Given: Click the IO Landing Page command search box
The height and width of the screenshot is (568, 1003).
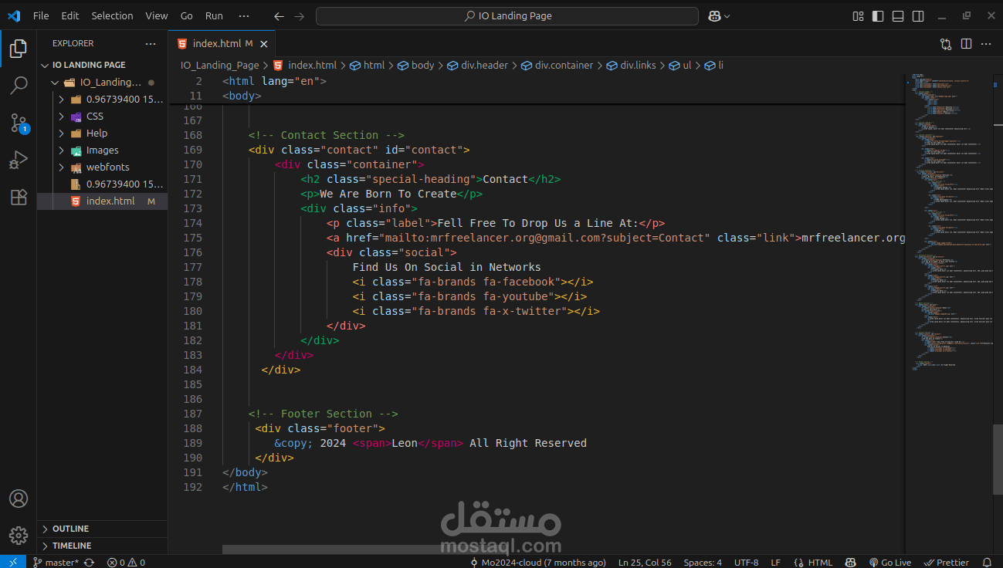Looking at the screenshot, I should click(x=507, y=16).
